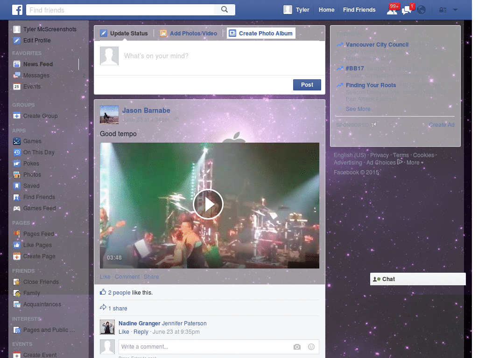Click the Games Feed controller icon
Screen dimensions: 478x358
[x=17, y=208]
